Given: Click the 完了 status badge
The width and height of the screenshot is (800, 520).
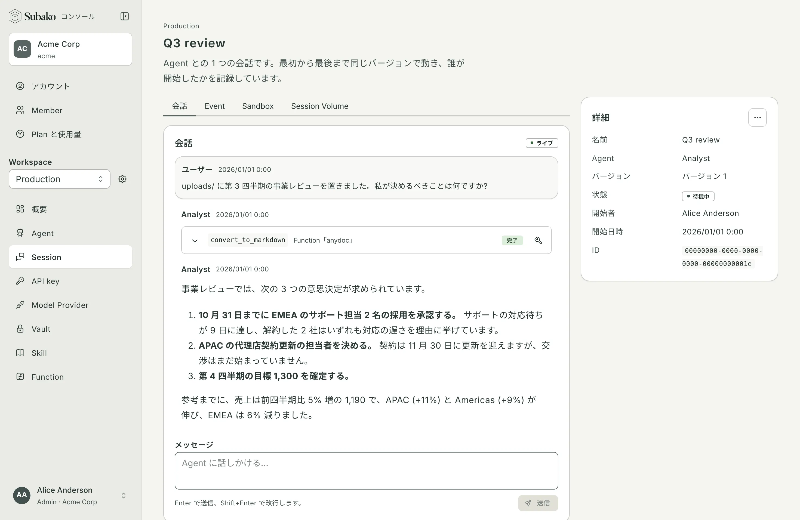Looking at the screenshot, I should [512, 240].
